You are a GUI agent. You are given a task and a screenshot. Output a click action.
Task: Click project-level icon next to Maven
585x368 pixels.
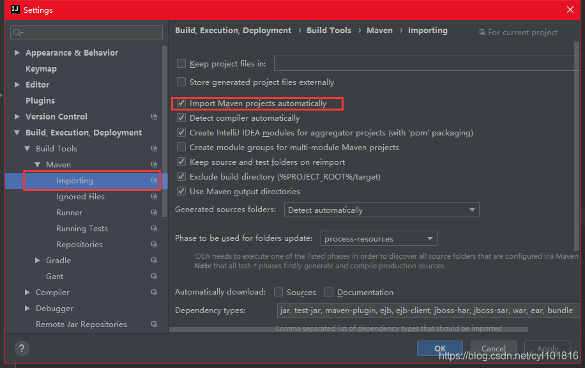(154, 165)
